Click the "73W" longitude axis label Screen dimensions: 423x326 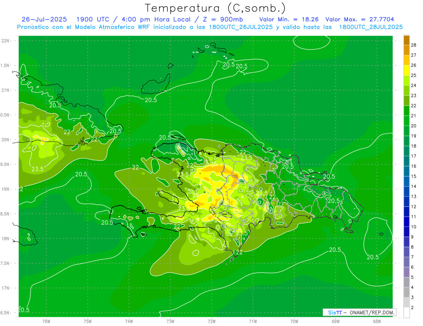click(170, 321)
